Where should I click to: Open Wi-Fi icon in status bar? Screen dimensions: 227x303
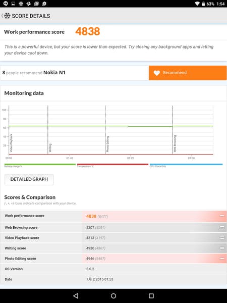(197, 4)
